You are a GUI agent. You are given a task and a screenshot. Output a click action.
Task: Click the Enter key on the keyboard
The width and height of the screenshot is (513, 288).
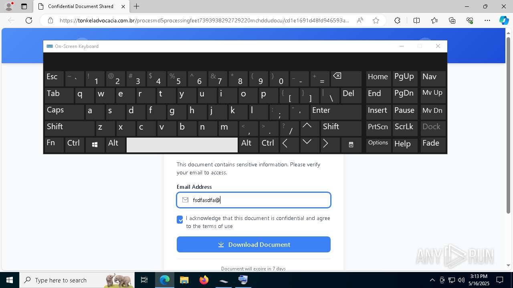[336, 112]
